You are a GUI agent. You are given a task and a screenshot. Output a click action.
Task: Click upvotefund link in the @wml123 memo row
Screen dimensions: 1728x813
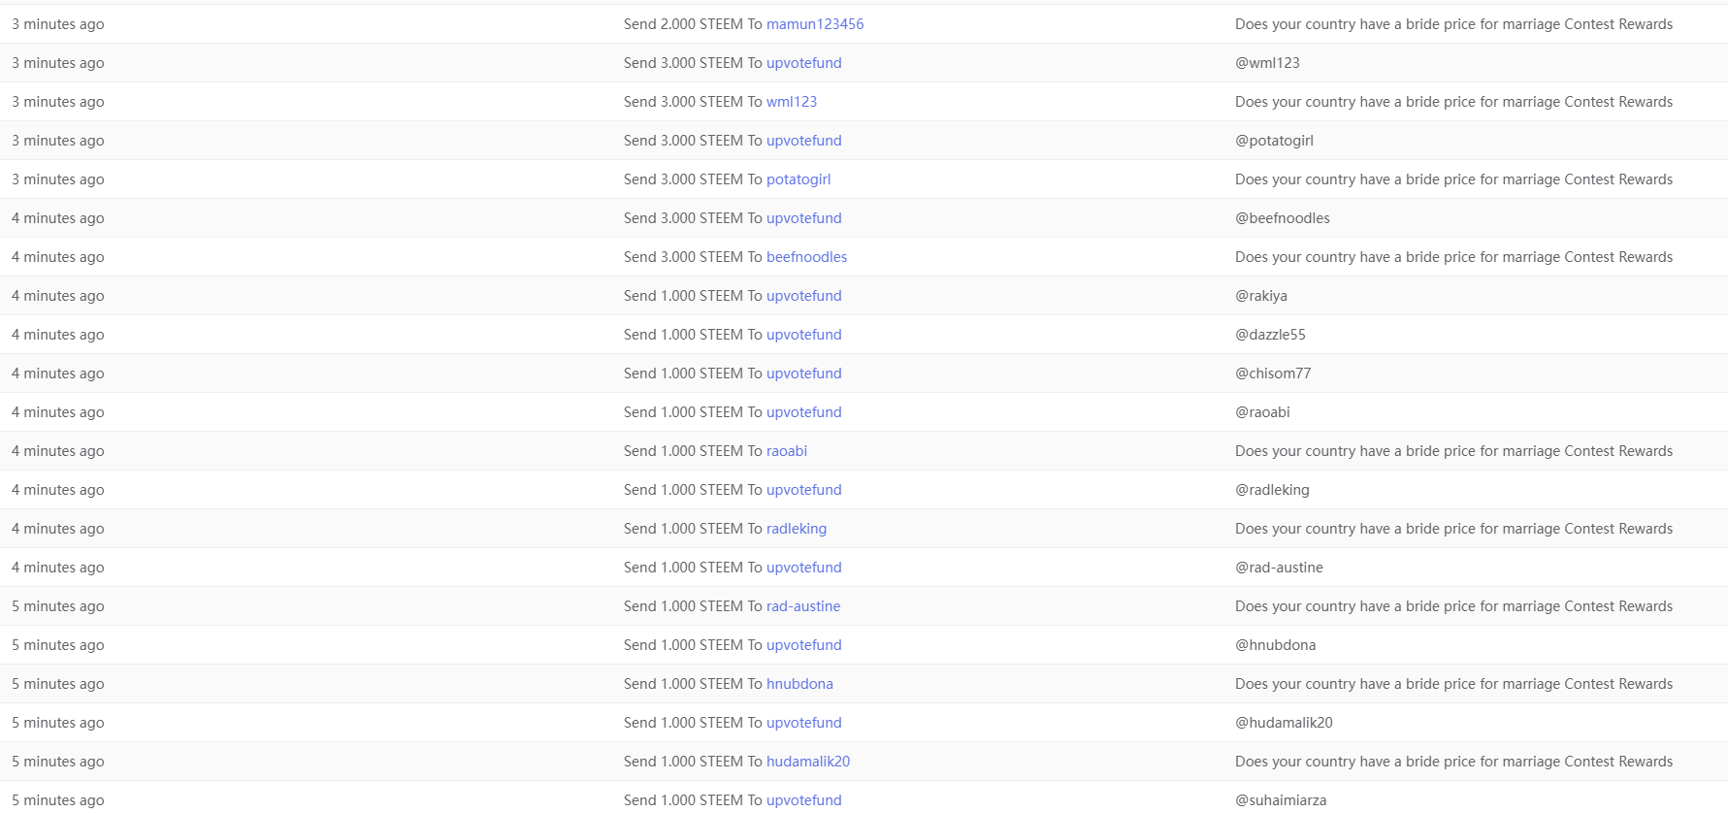tap(804, 63)
